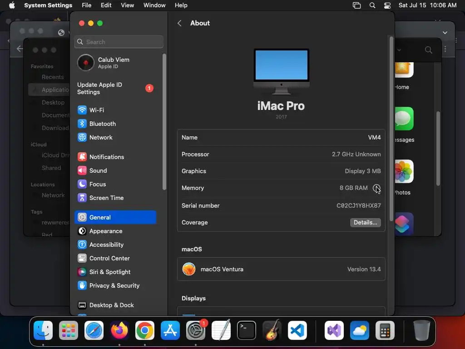Click search icon in background window toolbar
Viewport: 465px width, 349px height.
428,50
